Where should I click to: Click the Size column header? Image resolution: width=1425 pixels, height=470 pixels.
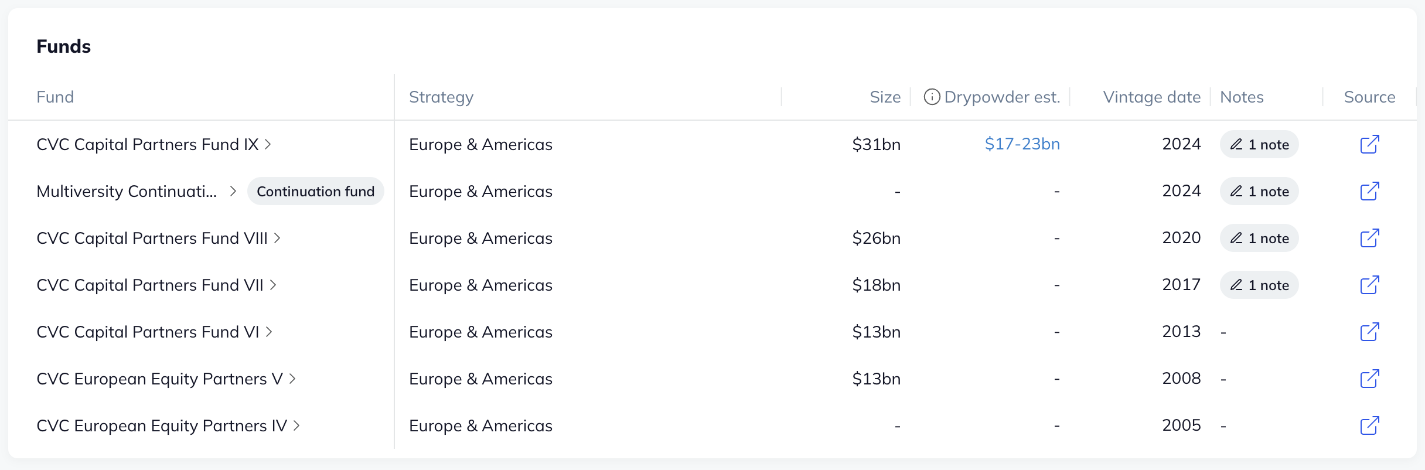[x=885, y=97]
